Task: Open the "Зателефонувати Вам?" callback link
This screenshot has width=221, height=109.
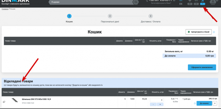Action: click(161, 3)
